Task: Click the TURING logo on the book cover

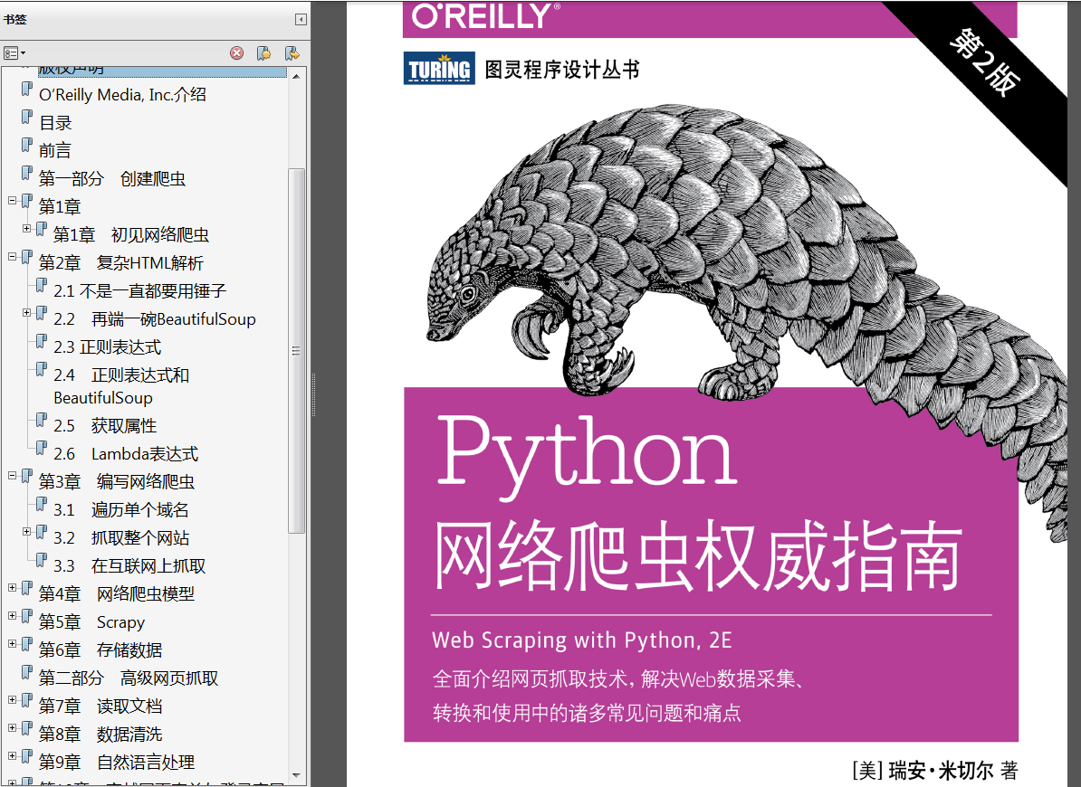Action: [439, 68]
